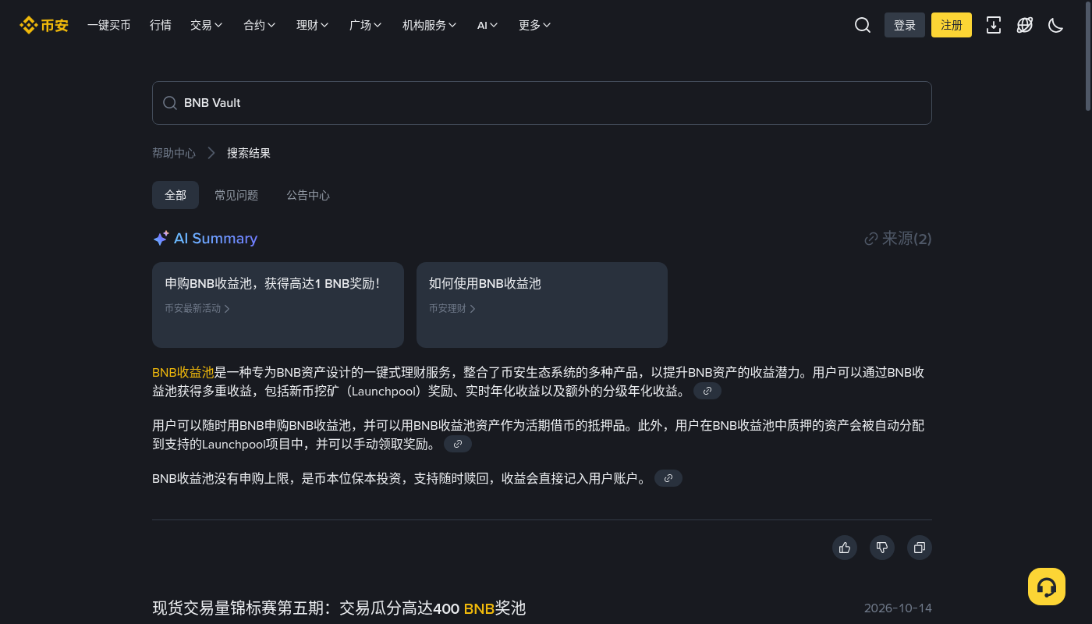Image resolution: width=1092 pixels, height=624 pixels.
Task: Switch to 公告中心 tab
Action: pos(308,195)
